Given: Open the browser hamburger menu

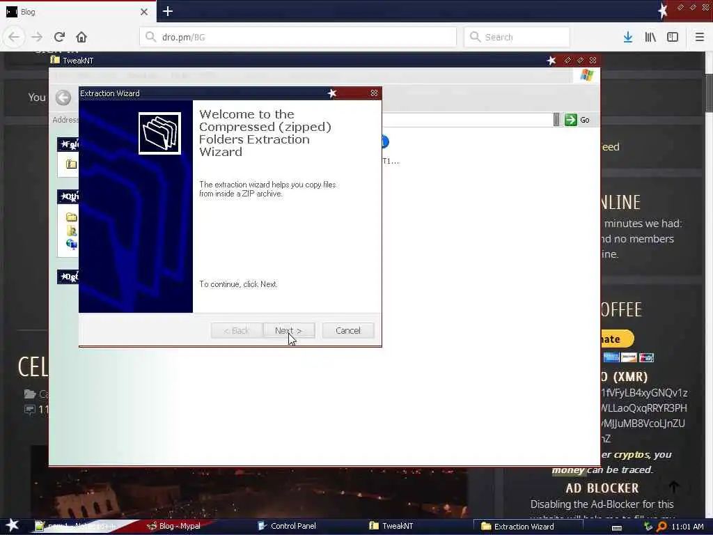Looking at the screenshot, I should click(699, 37).
